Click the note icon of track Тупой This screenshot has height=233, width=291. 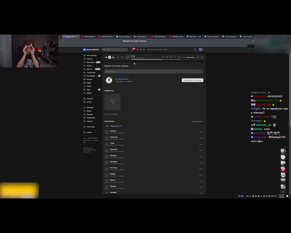tap(107, 144)
